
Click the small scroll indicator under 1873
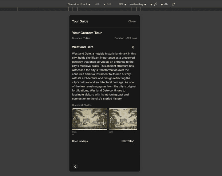tap(73, 135)
